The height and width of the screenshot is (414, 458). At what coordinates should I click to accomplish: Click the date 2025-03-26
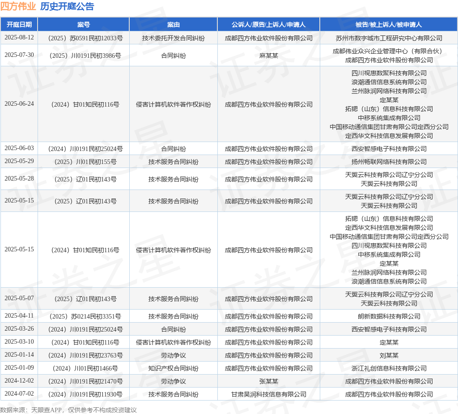[19, 328]
